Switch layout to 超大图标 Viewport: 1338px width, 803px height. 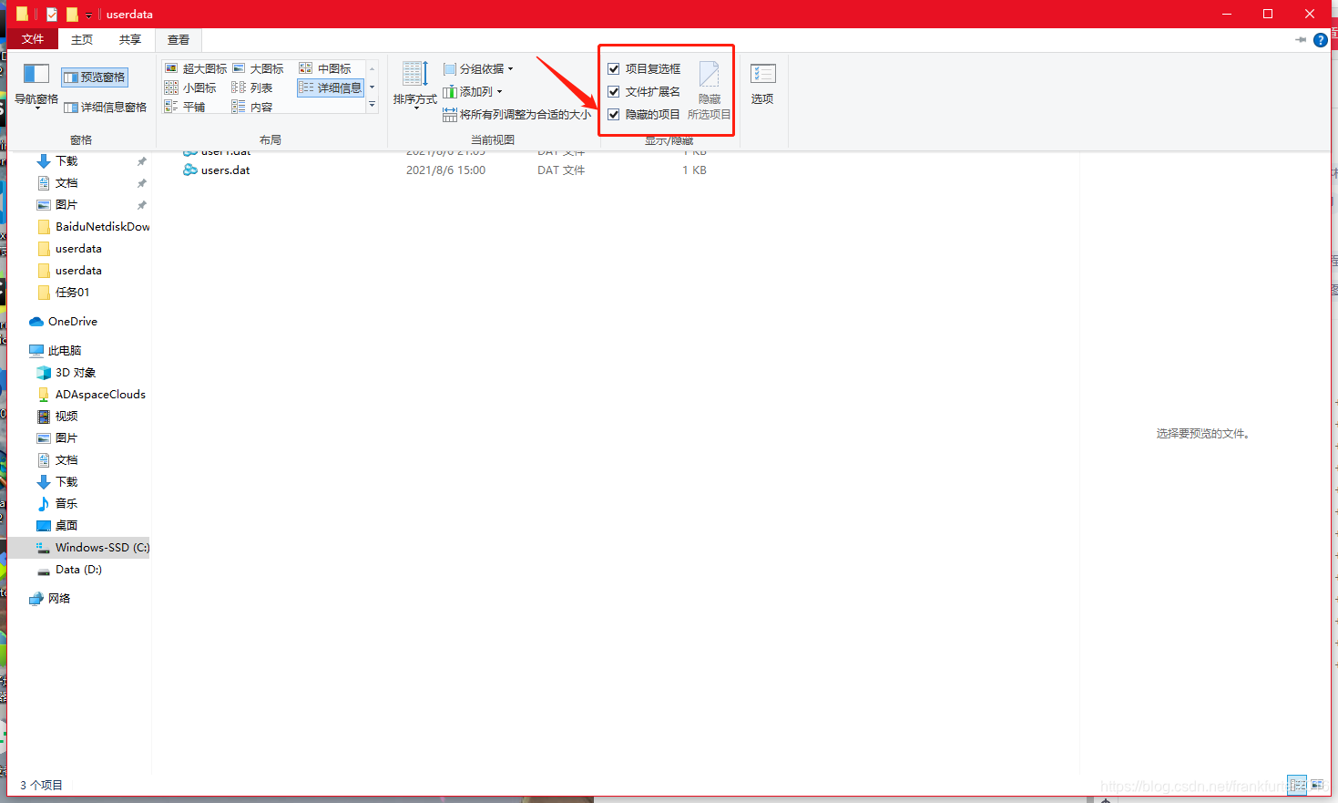pos(196,68)
